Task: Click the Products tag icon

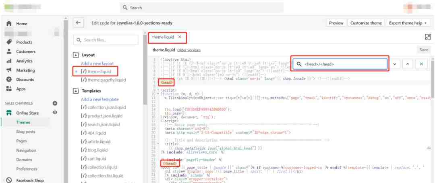Action: (x=9, y=42)
